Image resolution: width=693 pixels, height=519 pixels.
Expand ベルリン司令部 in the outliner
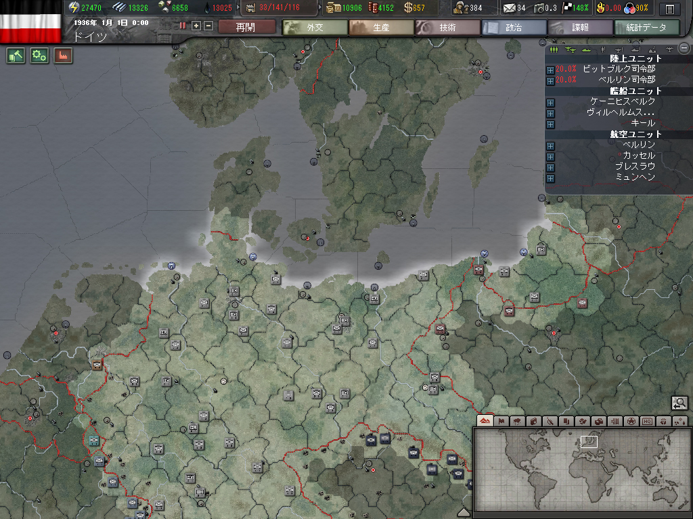pos(550,81)
